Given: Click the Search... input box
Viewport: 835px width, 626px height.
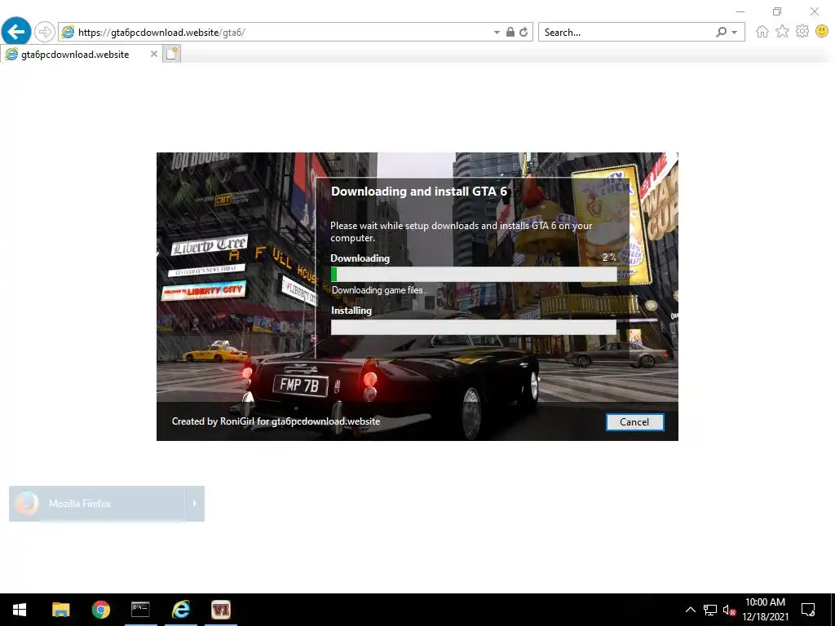Looking at the screenshot, I should point(625,33).
